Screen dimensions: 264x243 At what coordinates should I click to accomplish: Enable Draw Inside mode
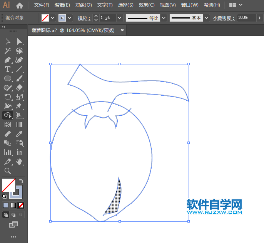[21, 215]
